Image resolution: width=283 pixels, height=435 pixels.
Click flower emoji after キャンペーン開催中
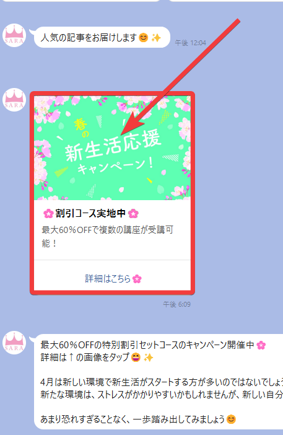click(261, 345)
